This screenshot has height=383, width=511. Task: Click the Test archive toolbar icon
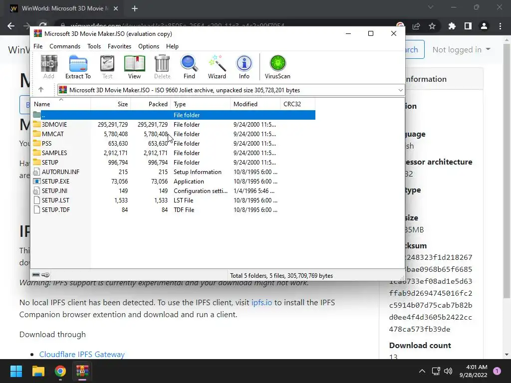point(107,67)
